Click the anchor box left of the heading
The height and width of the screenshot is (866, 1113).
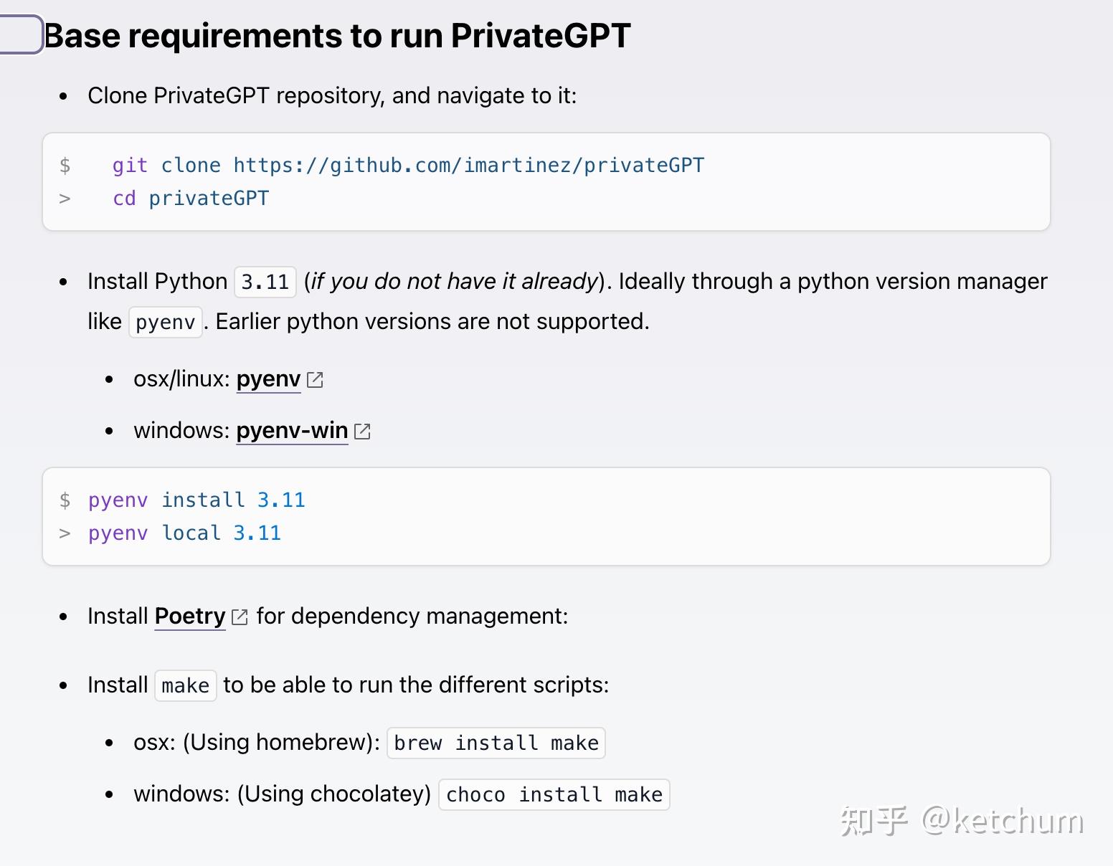(x=21, y=34)
